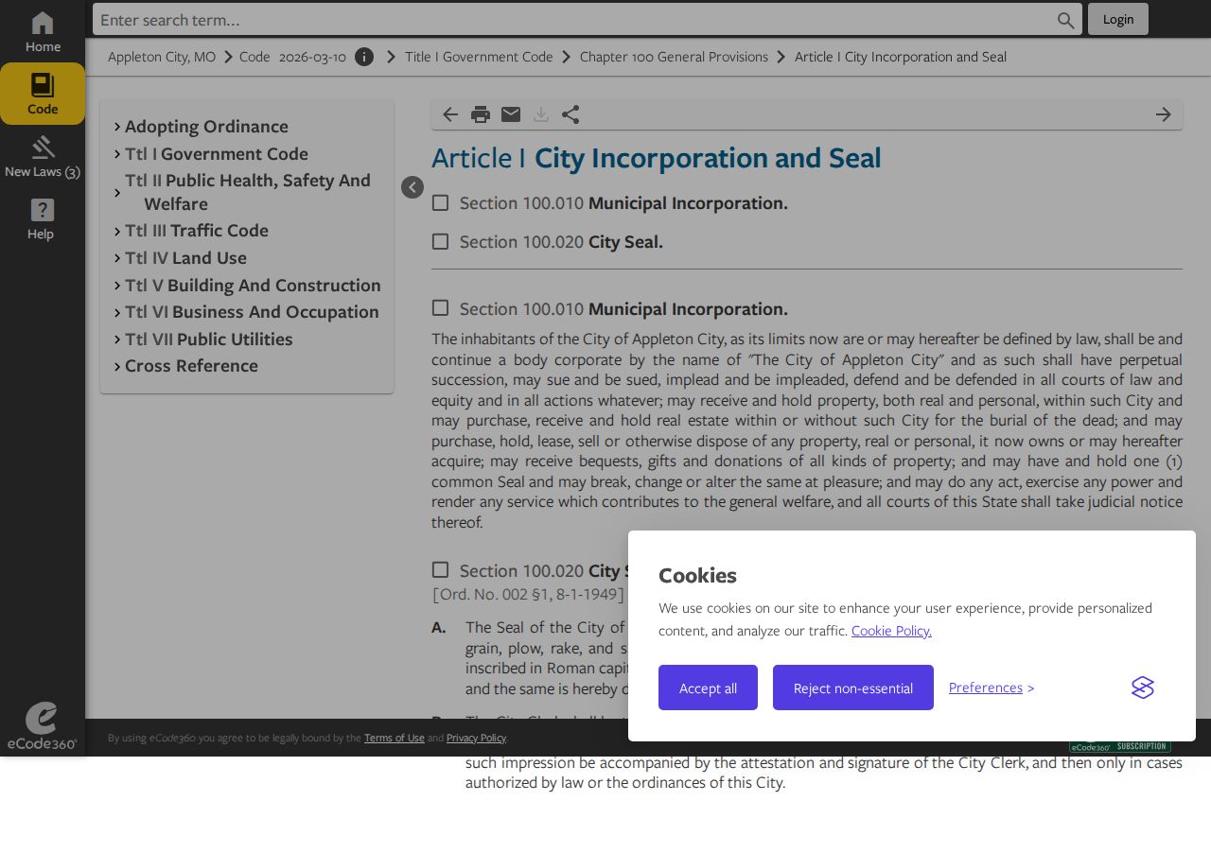The height and width of the screenshot is (853, 1211).
Task: Open the Cookie Policy link
Action: 891,631
